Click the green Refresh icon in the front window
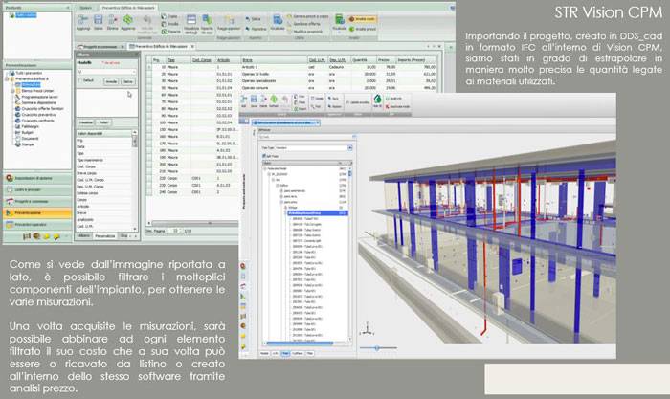Screen dimensions: 670x399 pos(274,100)
